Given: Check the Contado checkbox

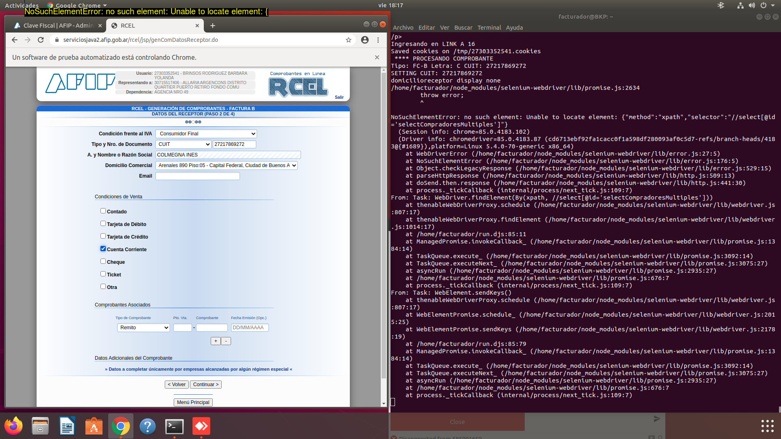Looking at the screenshot, I should point(103,211).
